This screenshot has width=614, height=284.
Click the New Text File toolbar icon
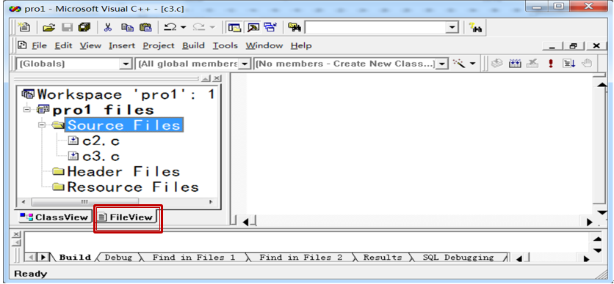point(25,27)
